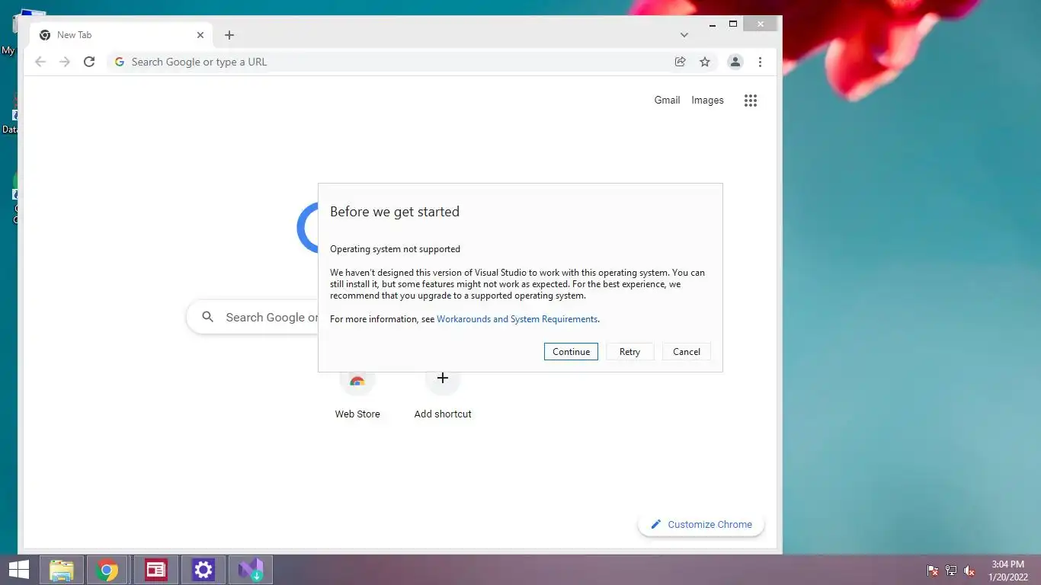
Task: Click the Retry button
Action: click(629, 351)
